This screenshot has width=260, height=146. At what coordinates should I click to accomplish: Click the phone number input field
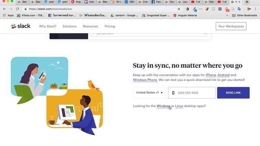tap(192, 93)
